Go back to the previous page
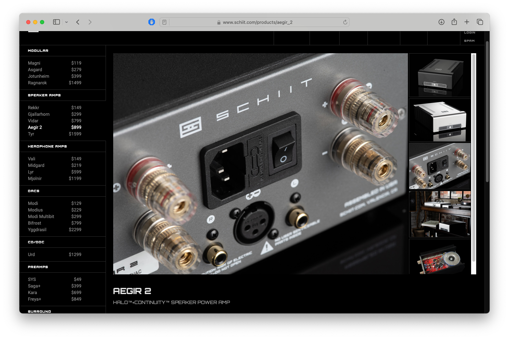Image resolution: width=509 pixels, height=339 pixels. pos(78,22)
